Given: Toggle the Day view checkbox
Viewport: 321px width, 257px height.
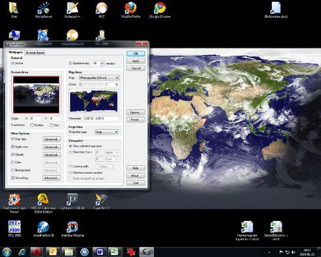Looking at the screenshot, I should point(12,139).
